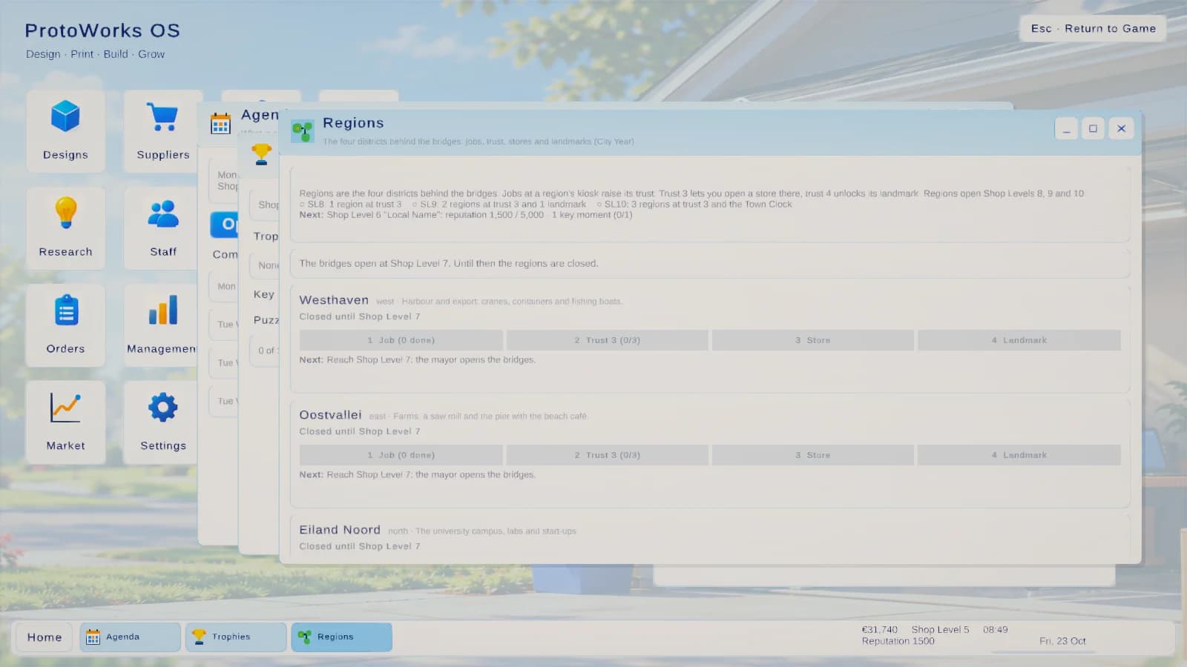Click Westhaven's Store step
Screen dimensions: 1187x667
(x=813, y=340)
